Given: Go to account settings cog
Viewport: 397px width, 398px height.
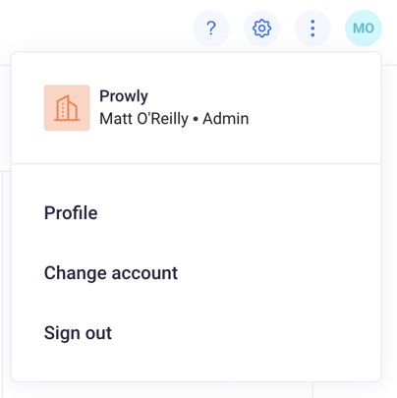Looking at the screenshot, I should pos(261,28).
